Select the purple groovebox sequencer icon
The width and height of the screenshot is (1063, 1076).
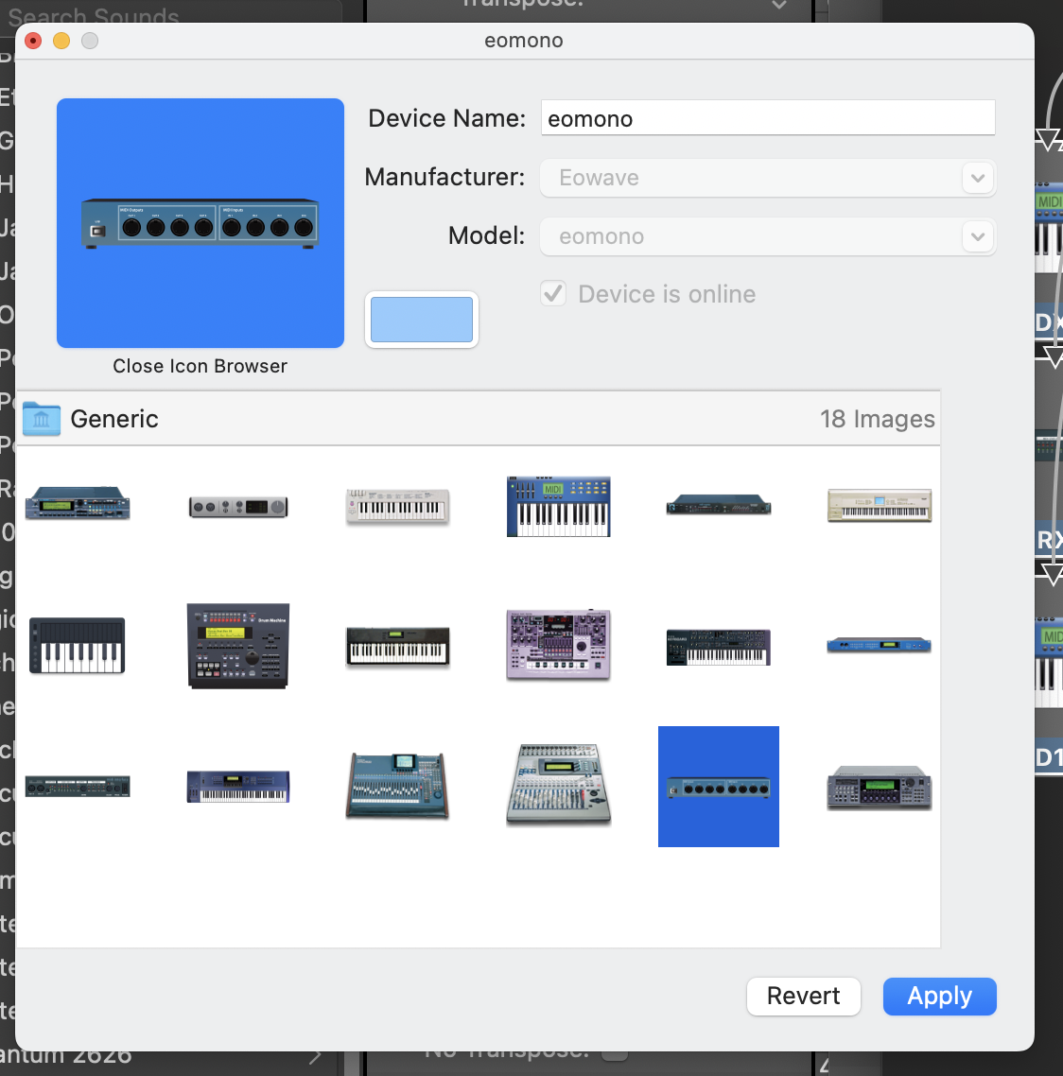pyautogui.click(x=559, y=644)
